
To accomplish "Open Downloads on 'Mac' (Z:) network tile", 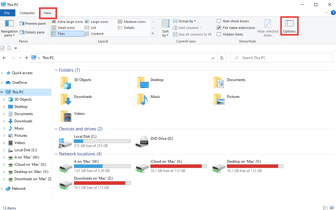I will pos(94,183).
